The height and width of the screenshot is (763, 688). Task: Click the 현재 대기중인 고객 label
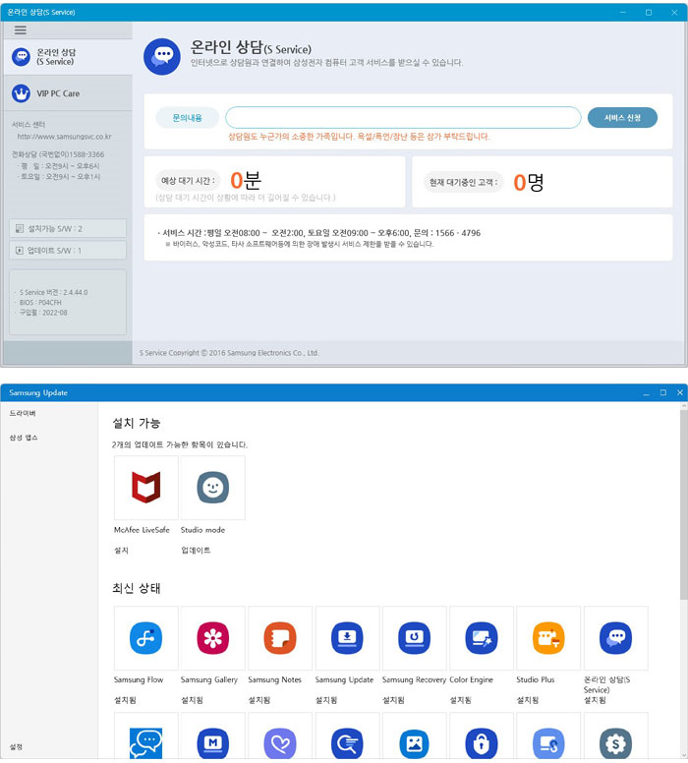pos(463,183)
